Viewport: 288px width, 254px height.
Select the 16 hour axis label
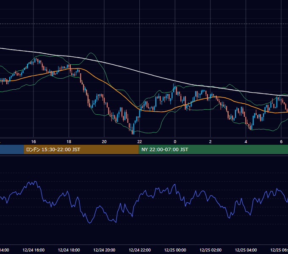tap(33, 142)
